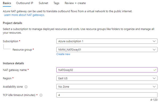
Task: Click the Create new resource group link
Action: [x=63, y=54]
